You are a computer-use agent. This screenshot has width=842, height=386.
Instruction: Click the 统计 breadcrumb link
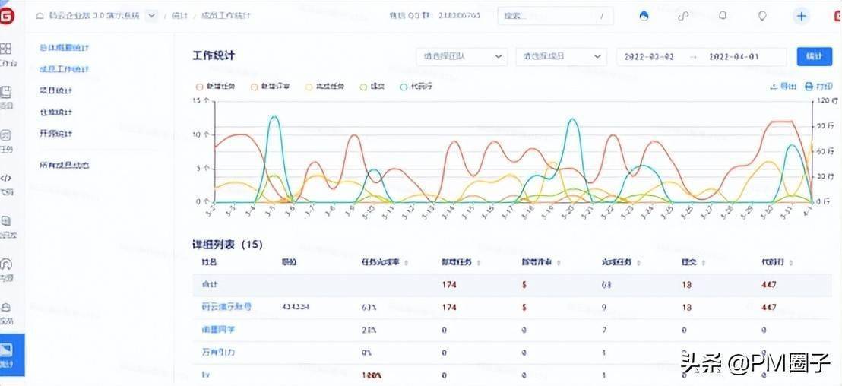(179, 15)
